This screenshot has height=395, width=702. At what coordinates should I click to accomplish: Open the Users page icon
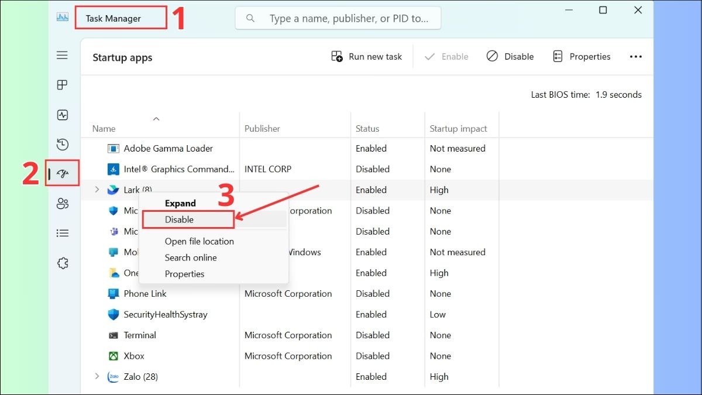point(62,204)
